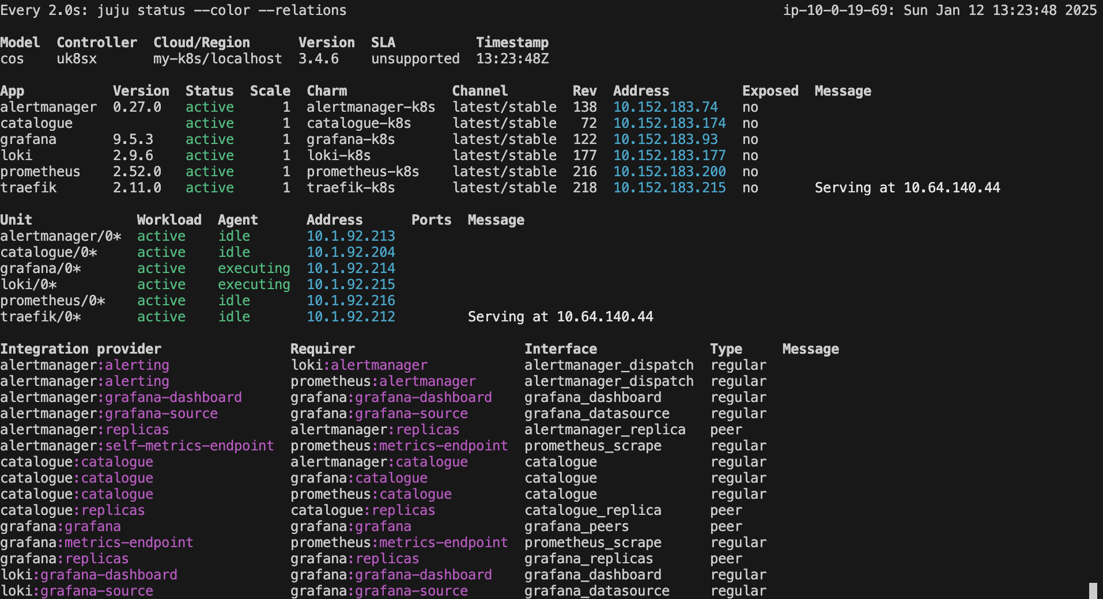
Task: Click the controller name 'uk8sx'
Action: 77,59
